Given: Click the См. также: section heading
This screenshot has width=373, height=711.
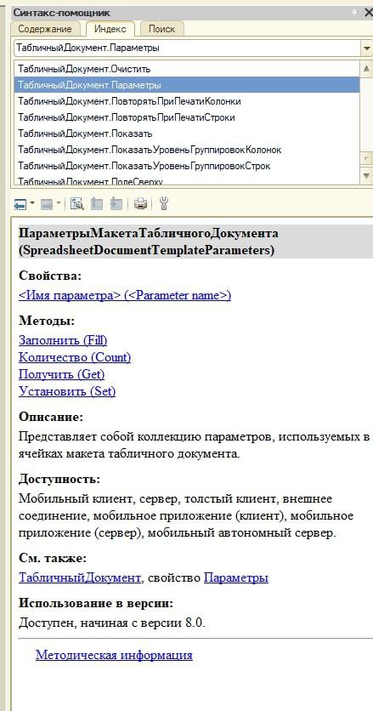Looking at the screenshot, I should pyautogui.click(x=53, y=558).
